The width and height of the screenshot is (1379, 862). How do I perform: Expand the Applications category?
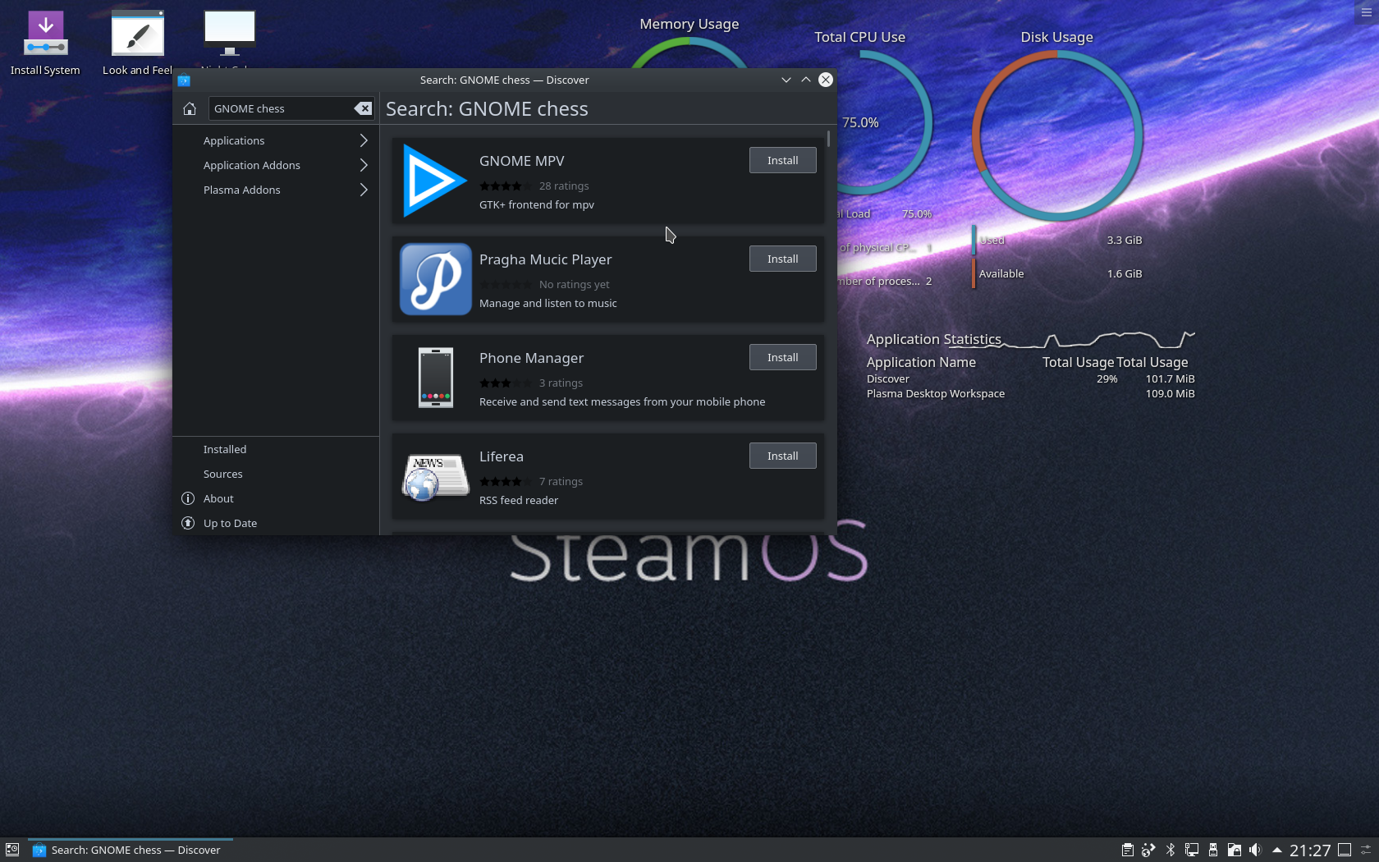point(235,140)
